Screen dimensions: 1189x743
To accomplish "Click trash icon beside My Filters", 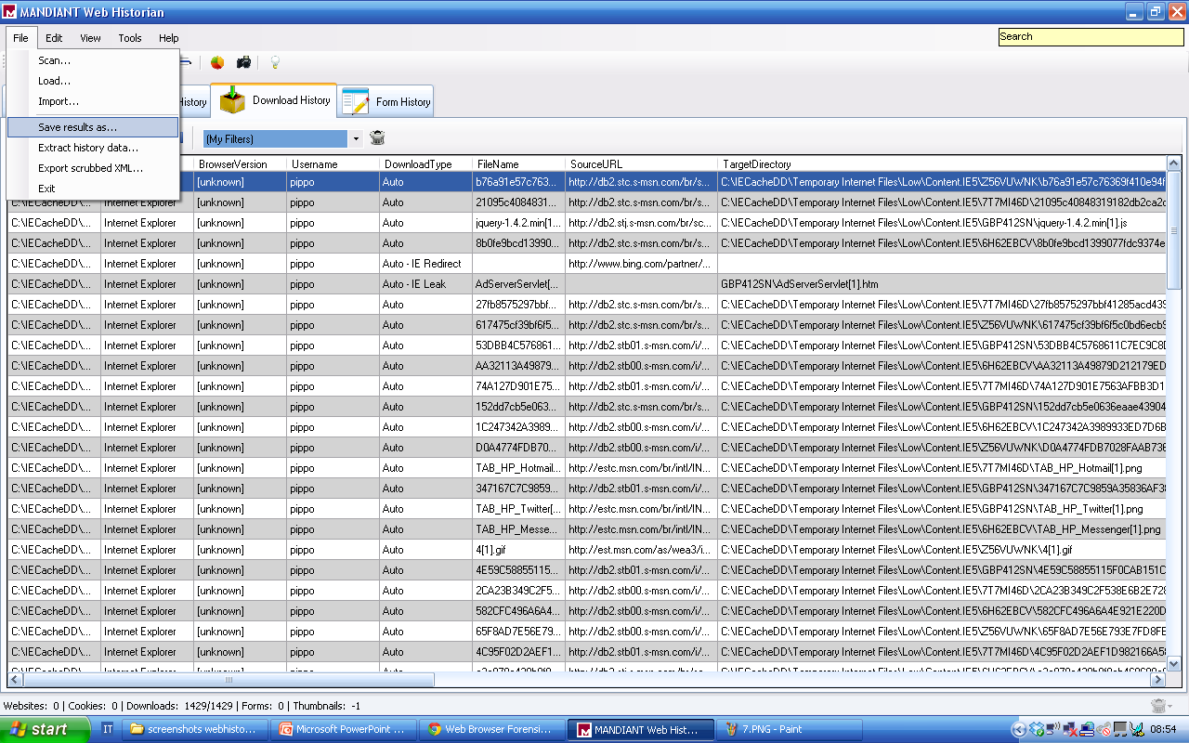I will point(377,138).
